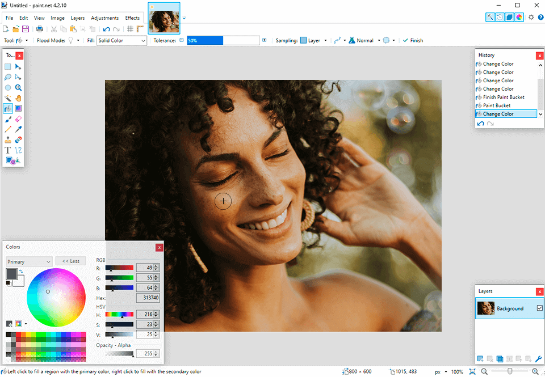Click the Save floppy disk icon
Image resolution: width=545 pixels, height=377 pixels.
click(x=26, y=29)
